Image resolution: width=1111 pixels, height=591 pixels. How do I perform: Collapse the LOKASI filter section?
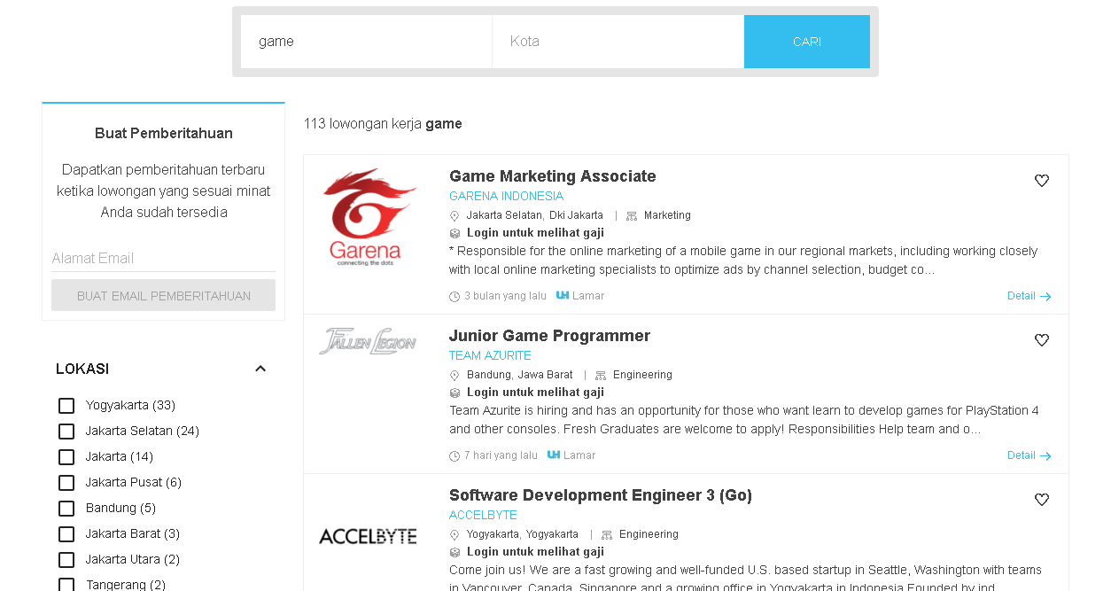(260, 369)
